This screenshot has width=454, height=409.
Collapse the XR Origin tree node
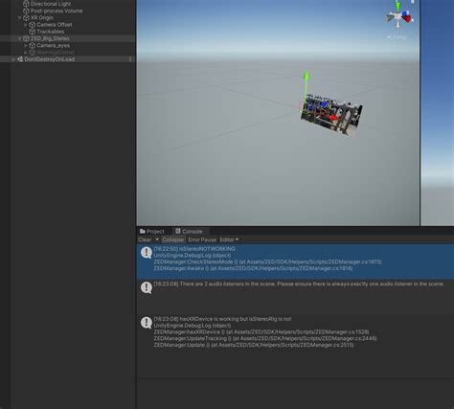click(x=20, y=18)
